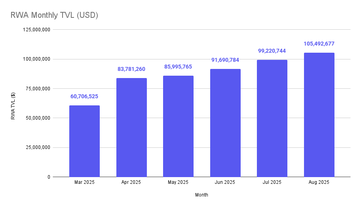Select the Mar 2025 bar

coord(84,141)
